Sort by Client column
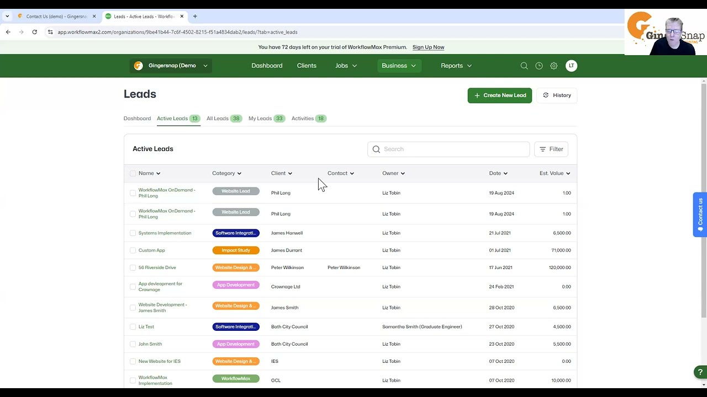Image resolution: width=707 pixels, height=397 pixels. (282, 173)
